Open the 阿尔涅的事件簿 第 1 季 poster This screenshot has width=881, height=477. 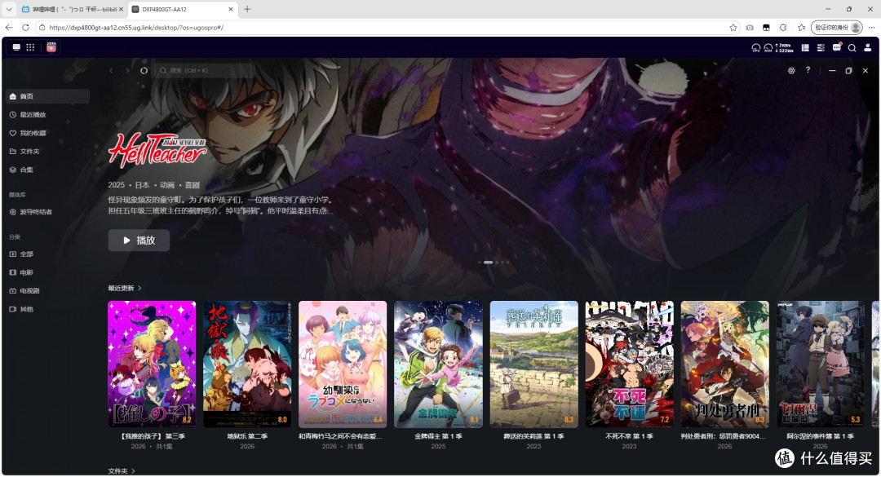[821, 364]
